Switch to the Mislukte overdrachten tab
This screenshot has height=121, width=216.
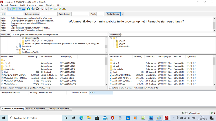[x=36, y=109]
